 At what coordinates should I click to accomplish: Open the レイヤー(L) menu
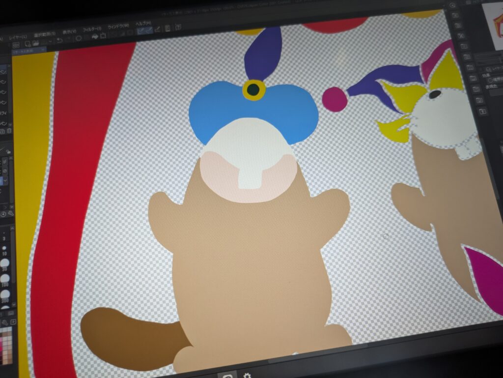tap(18, 37)
